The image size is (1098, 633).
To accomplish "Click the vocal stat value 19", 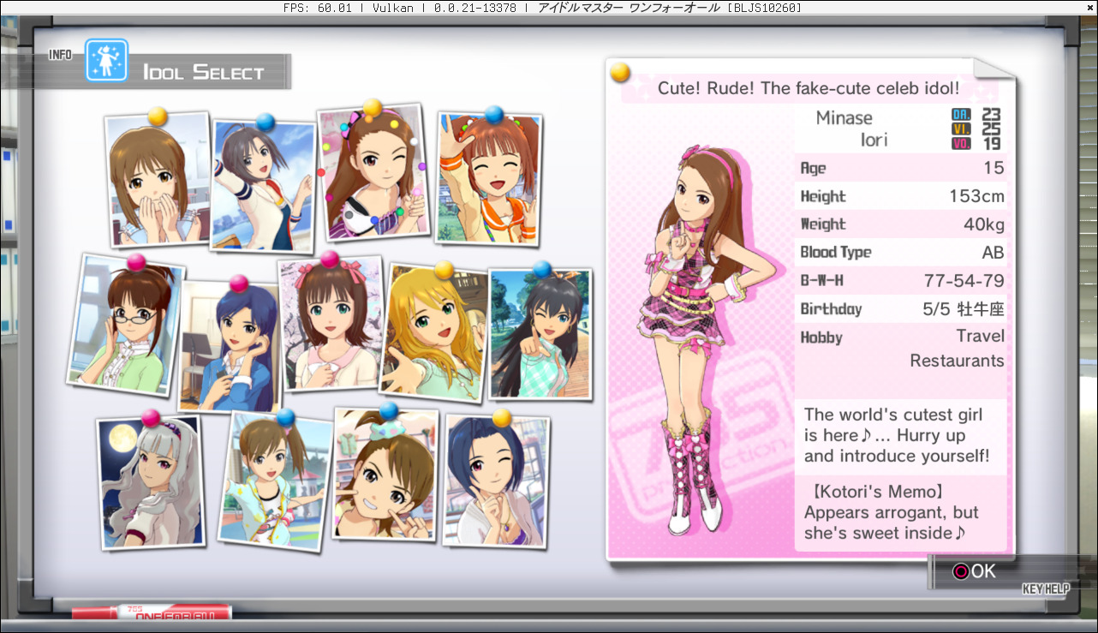I will (992, 143).
